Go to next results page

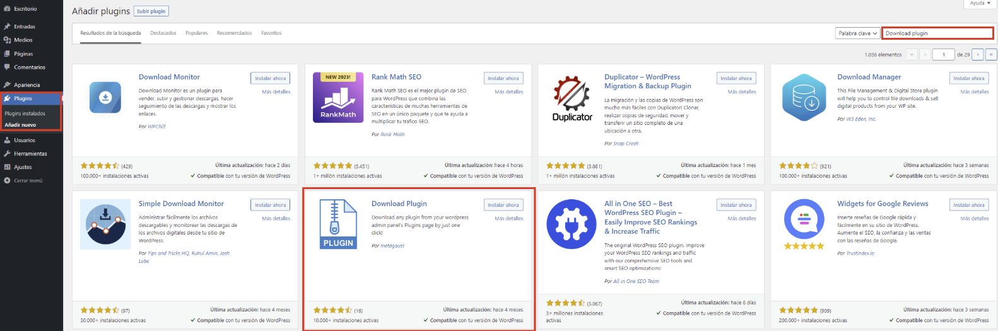tap(977, 55)
